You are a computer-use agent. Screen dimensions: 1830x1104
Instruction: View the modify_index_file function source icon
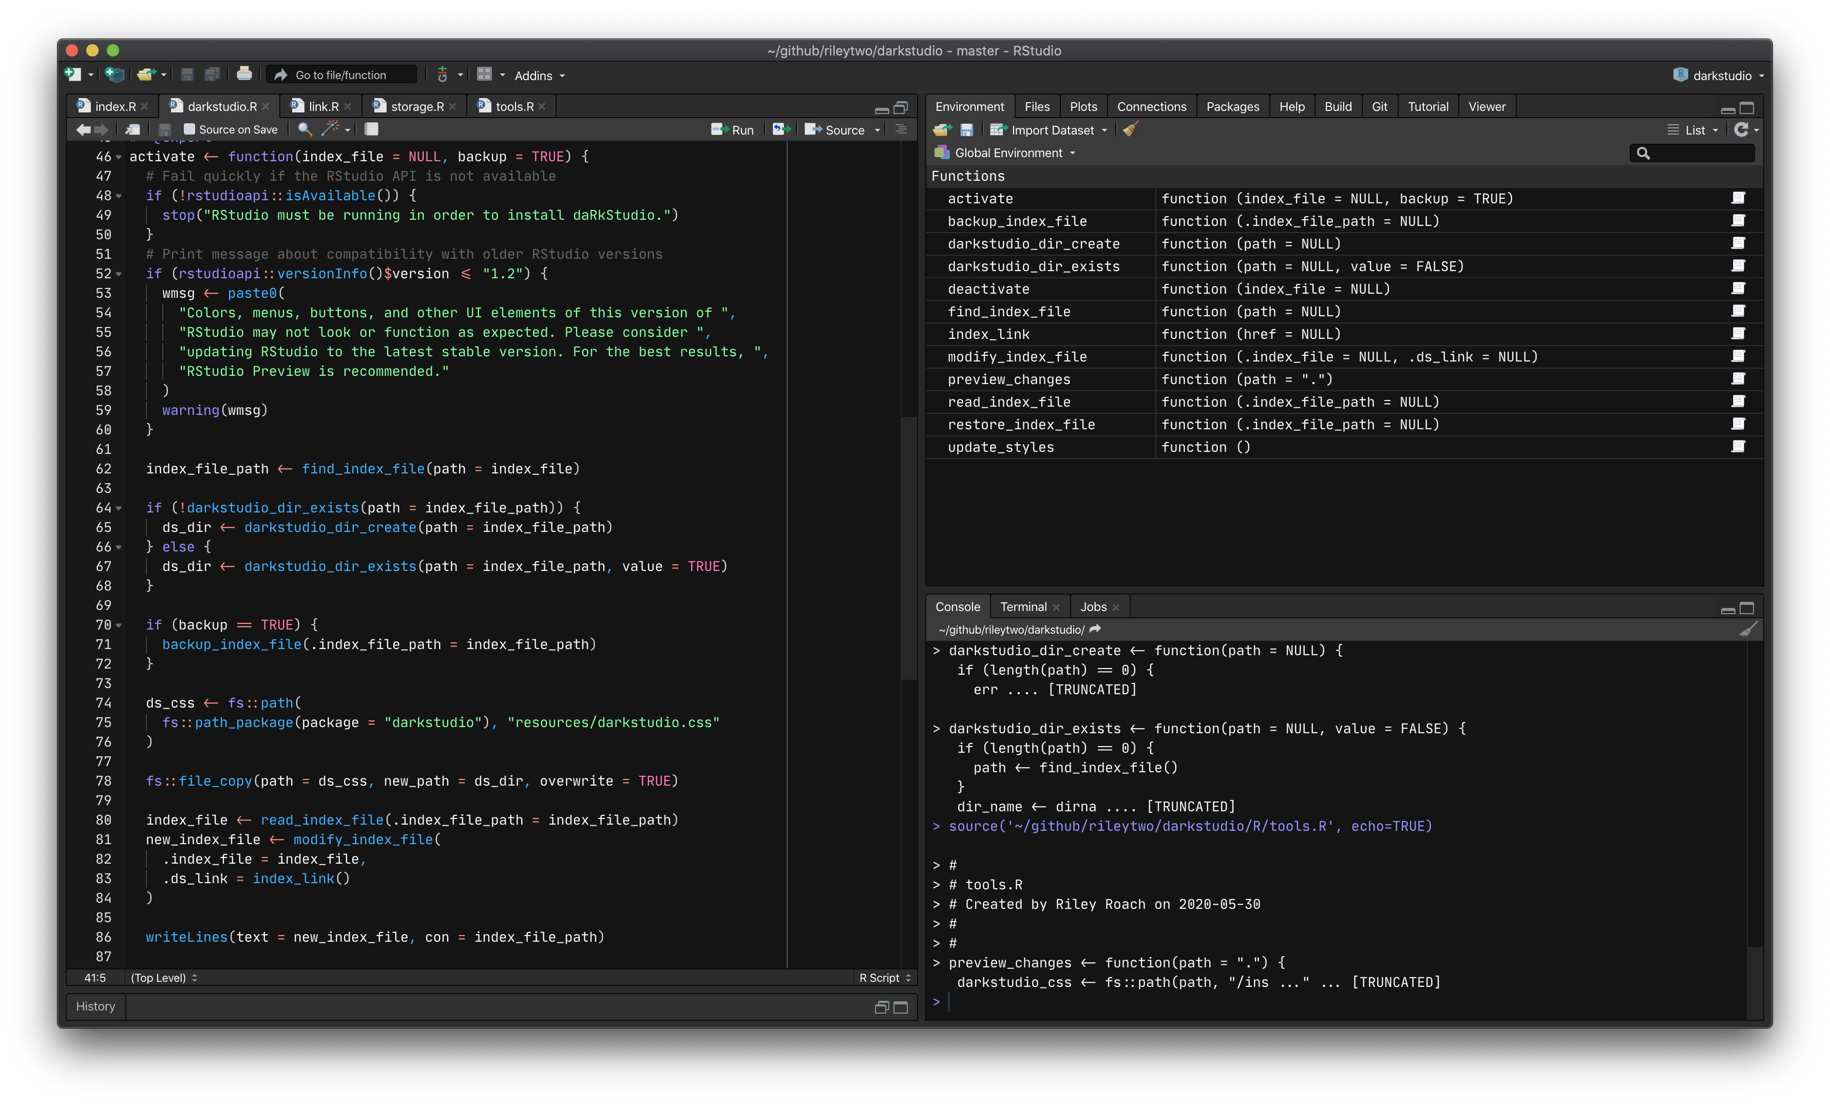pos(1738,356)
